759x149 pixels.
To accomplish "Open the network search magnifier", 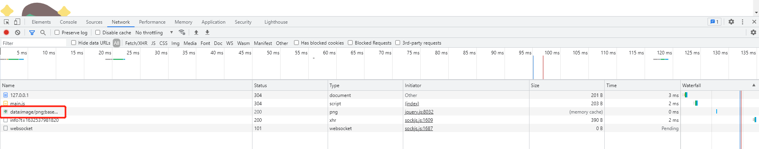I will (43, 32).
